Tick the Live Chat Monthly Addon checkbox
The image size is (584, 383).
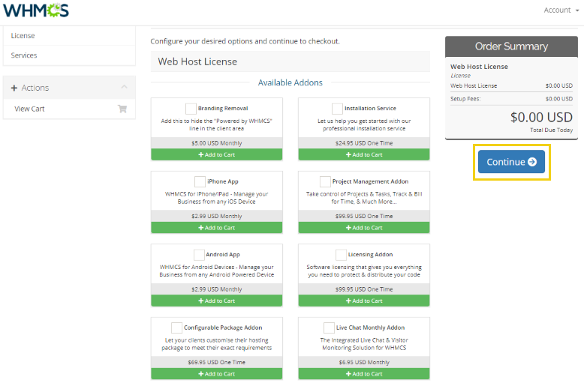pyautogui.click(x=329, y=328)
